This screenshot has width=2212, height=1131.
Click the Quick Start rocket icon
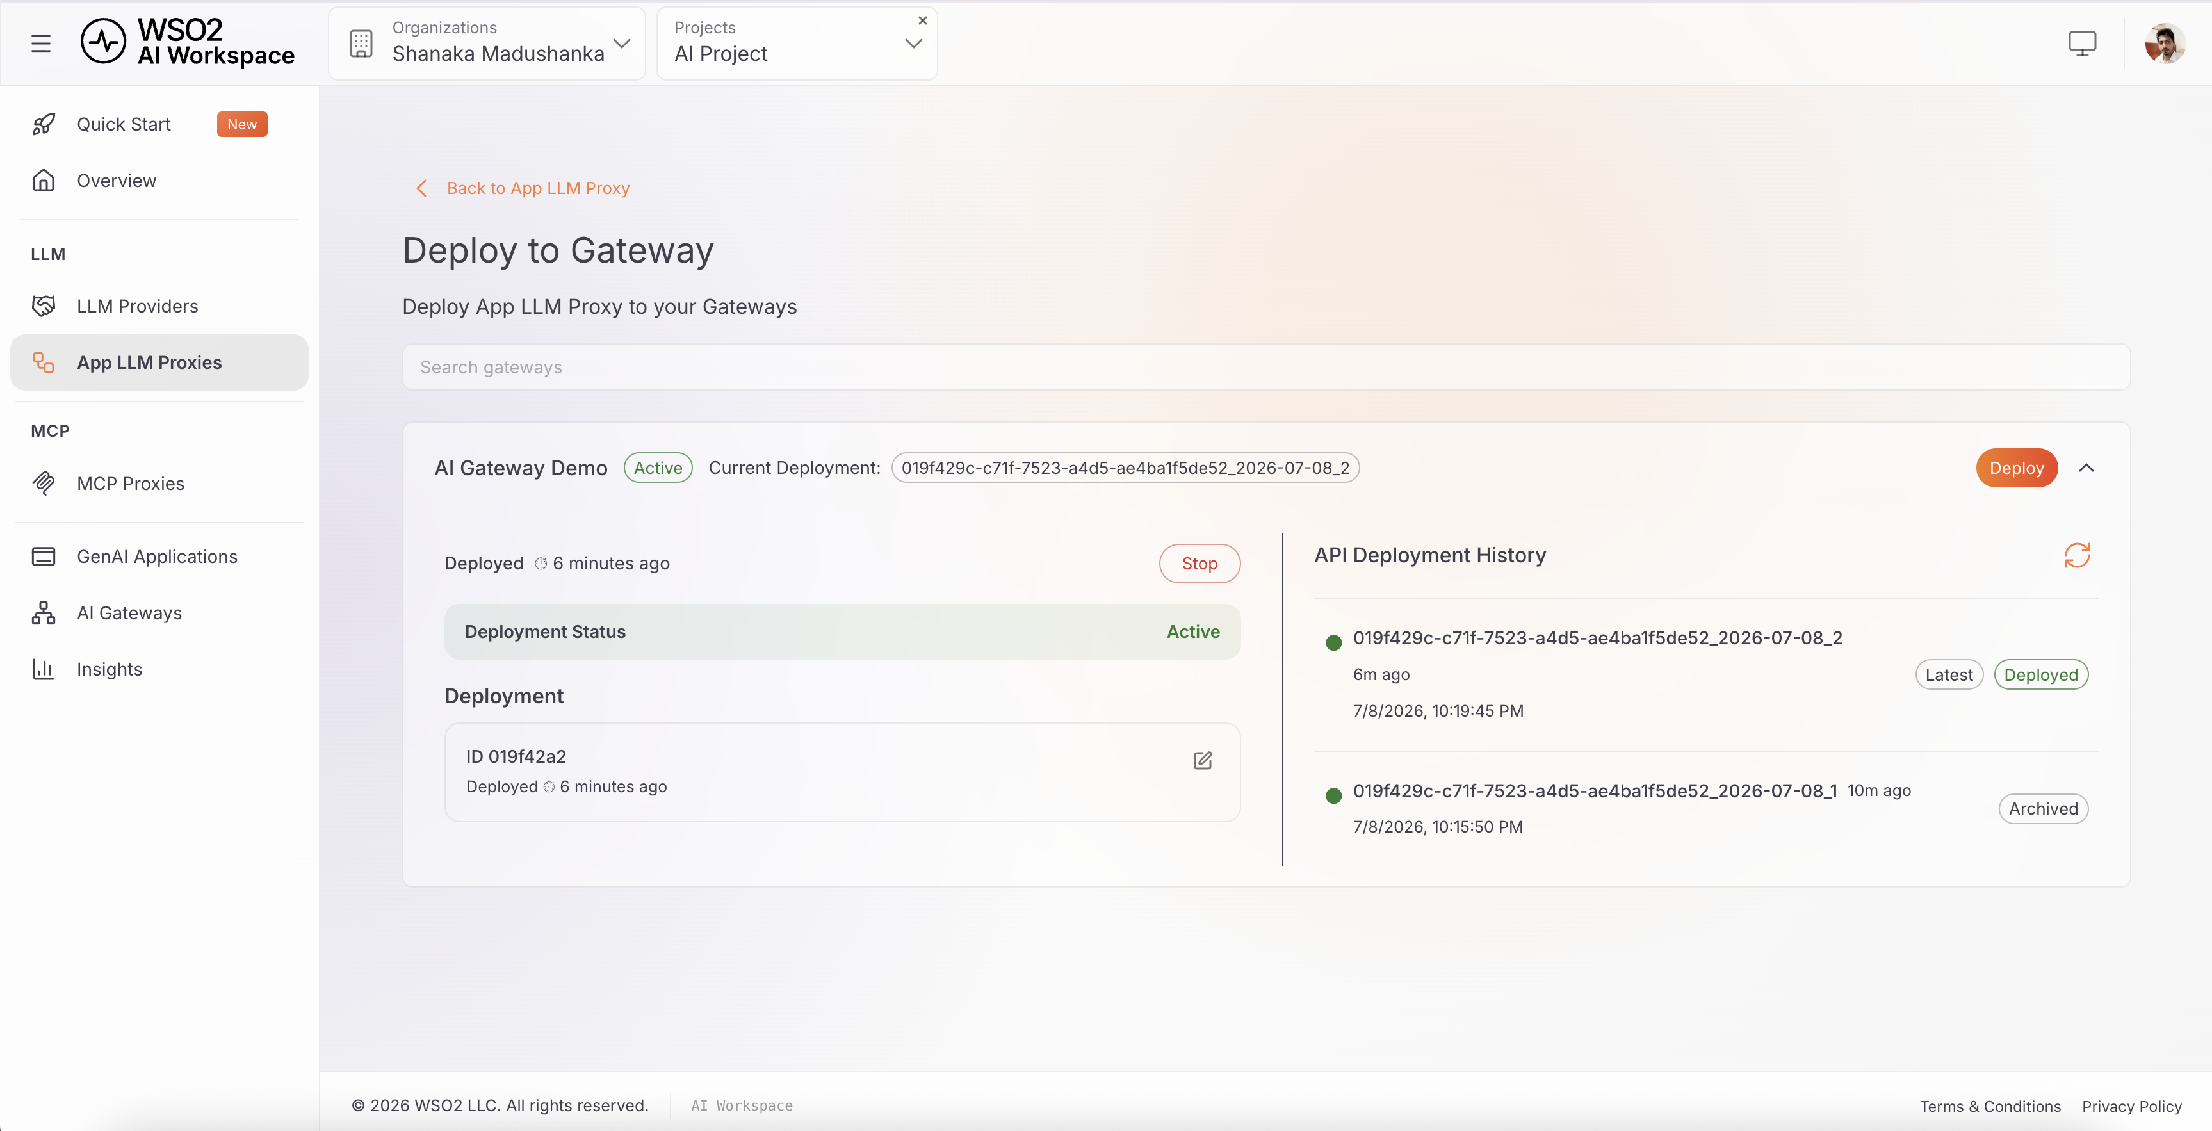[x=44, y=124]
